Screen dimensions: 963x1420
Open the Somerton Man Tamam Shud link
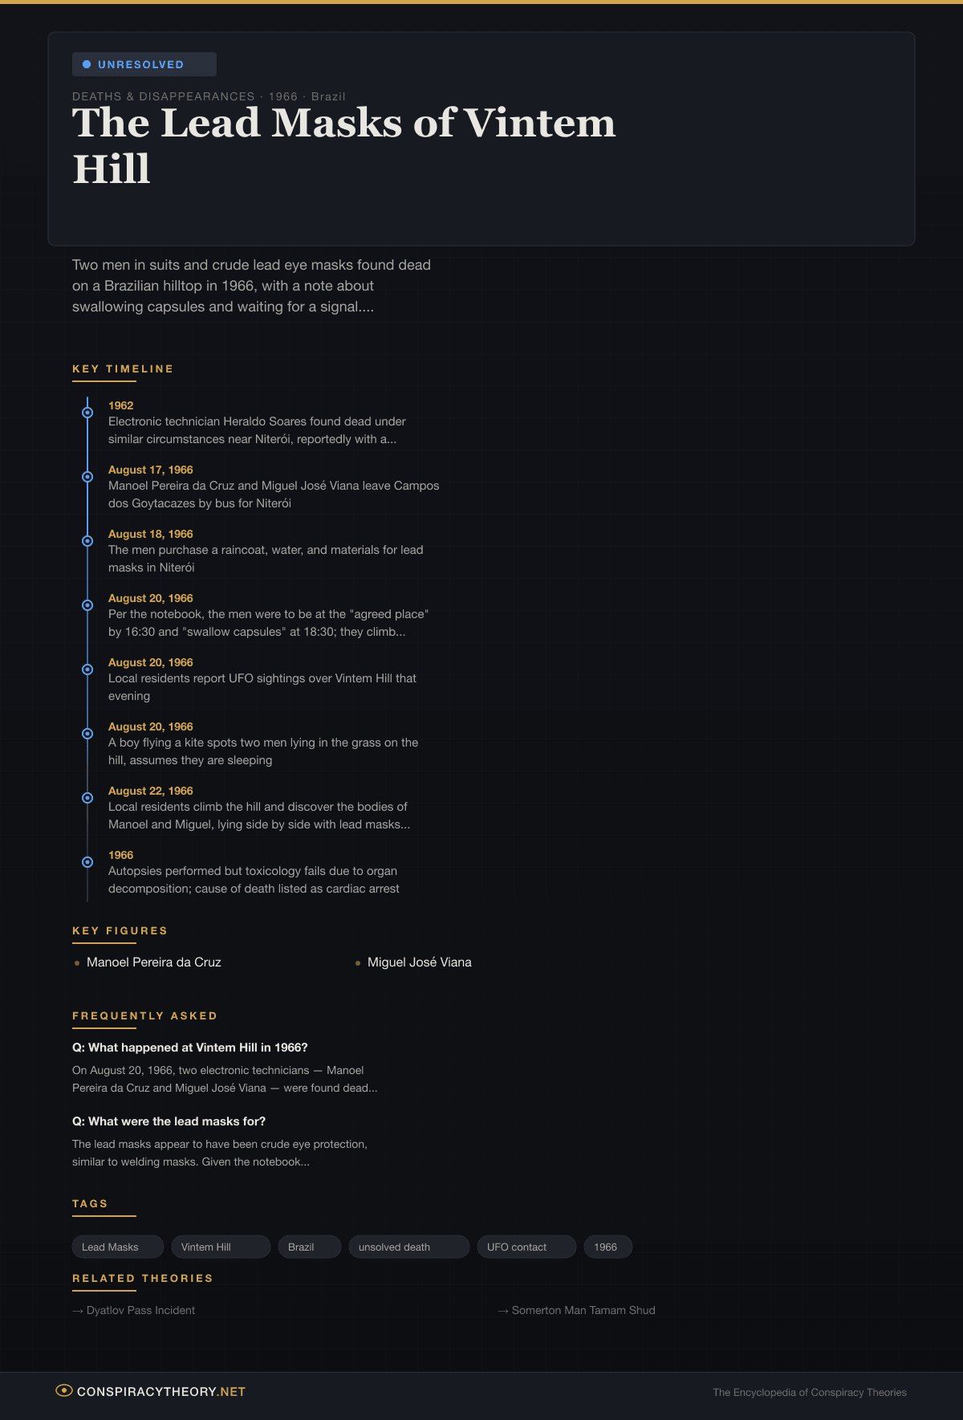coord(583,1310)
